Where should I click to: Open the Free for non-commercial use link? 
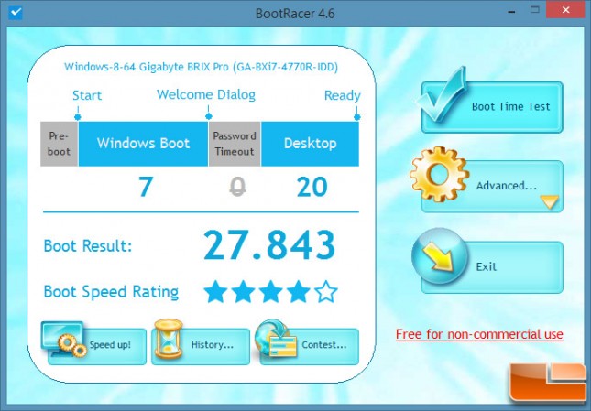[x=479, y=334]
